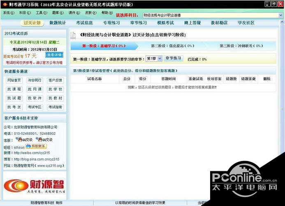Click the 找课程 quick link
285x206 pixels.
click(14, 89)
